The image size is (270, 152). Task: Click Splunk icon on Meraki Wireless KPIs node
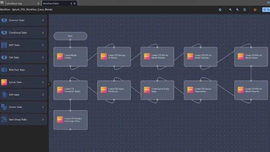point(147,56)
